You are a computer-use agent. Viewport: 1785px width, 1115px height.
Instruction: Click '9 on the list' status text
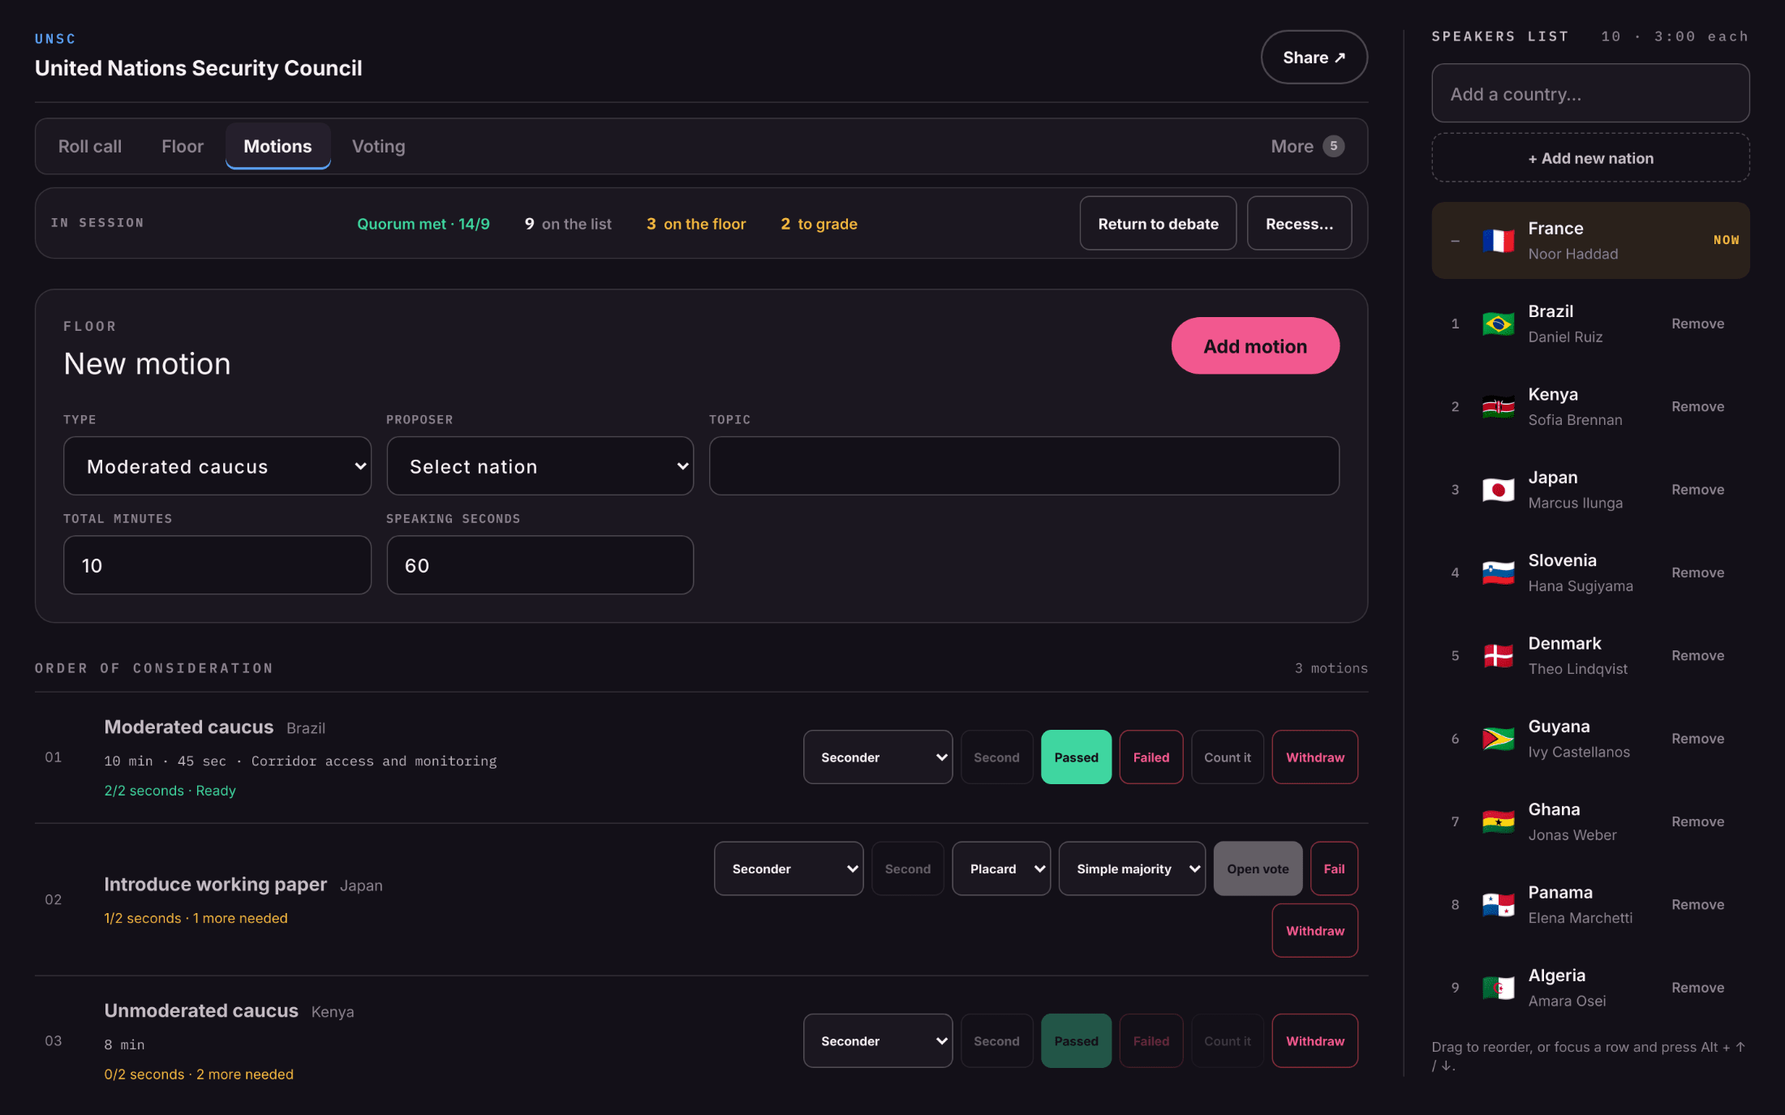pos(568,224)
